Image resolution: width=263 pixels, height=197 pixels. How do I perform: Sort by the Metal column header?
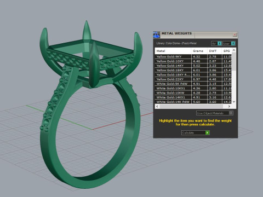[x=173, y=51]
